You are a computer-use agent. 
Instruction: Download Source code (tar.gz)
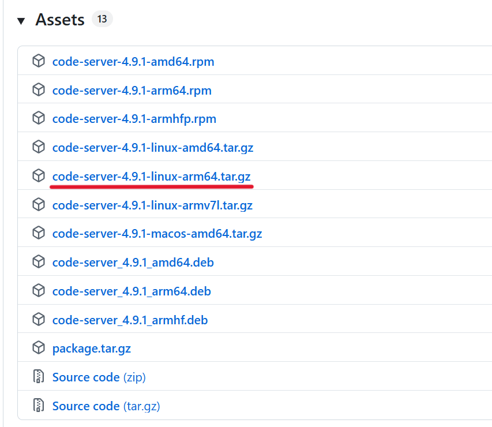(x=106, y=406)
